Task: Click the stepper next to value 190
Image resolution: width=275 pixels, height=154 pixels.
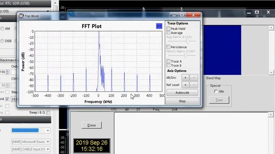Action: click(7, 72)
